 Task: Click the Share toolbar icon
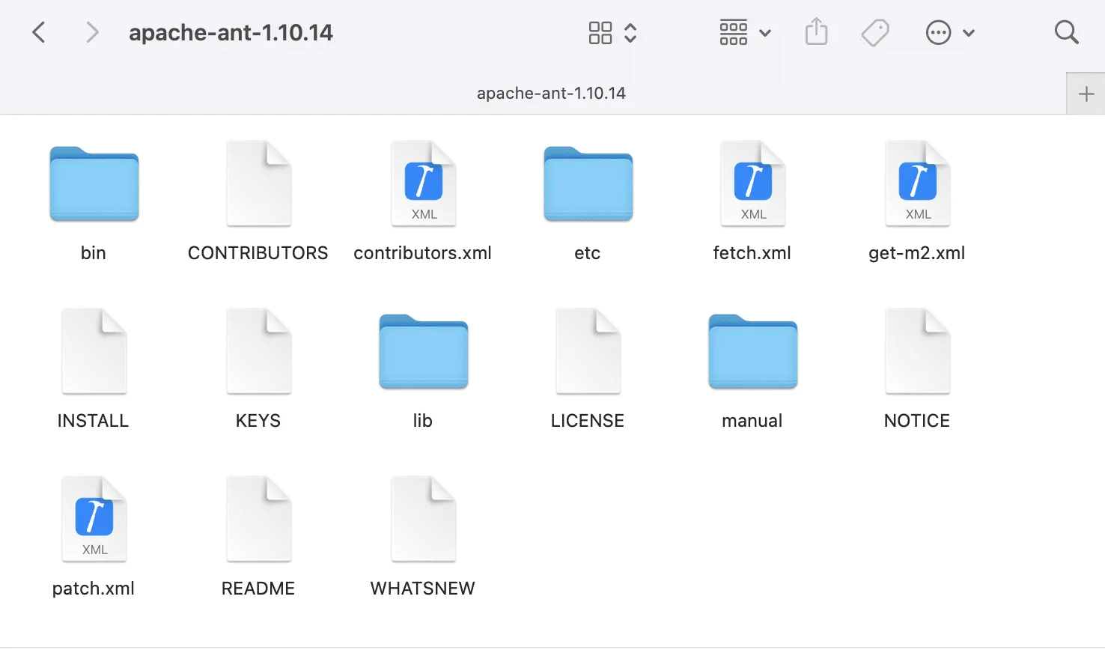pyautogui.click(x=816, y=32)
